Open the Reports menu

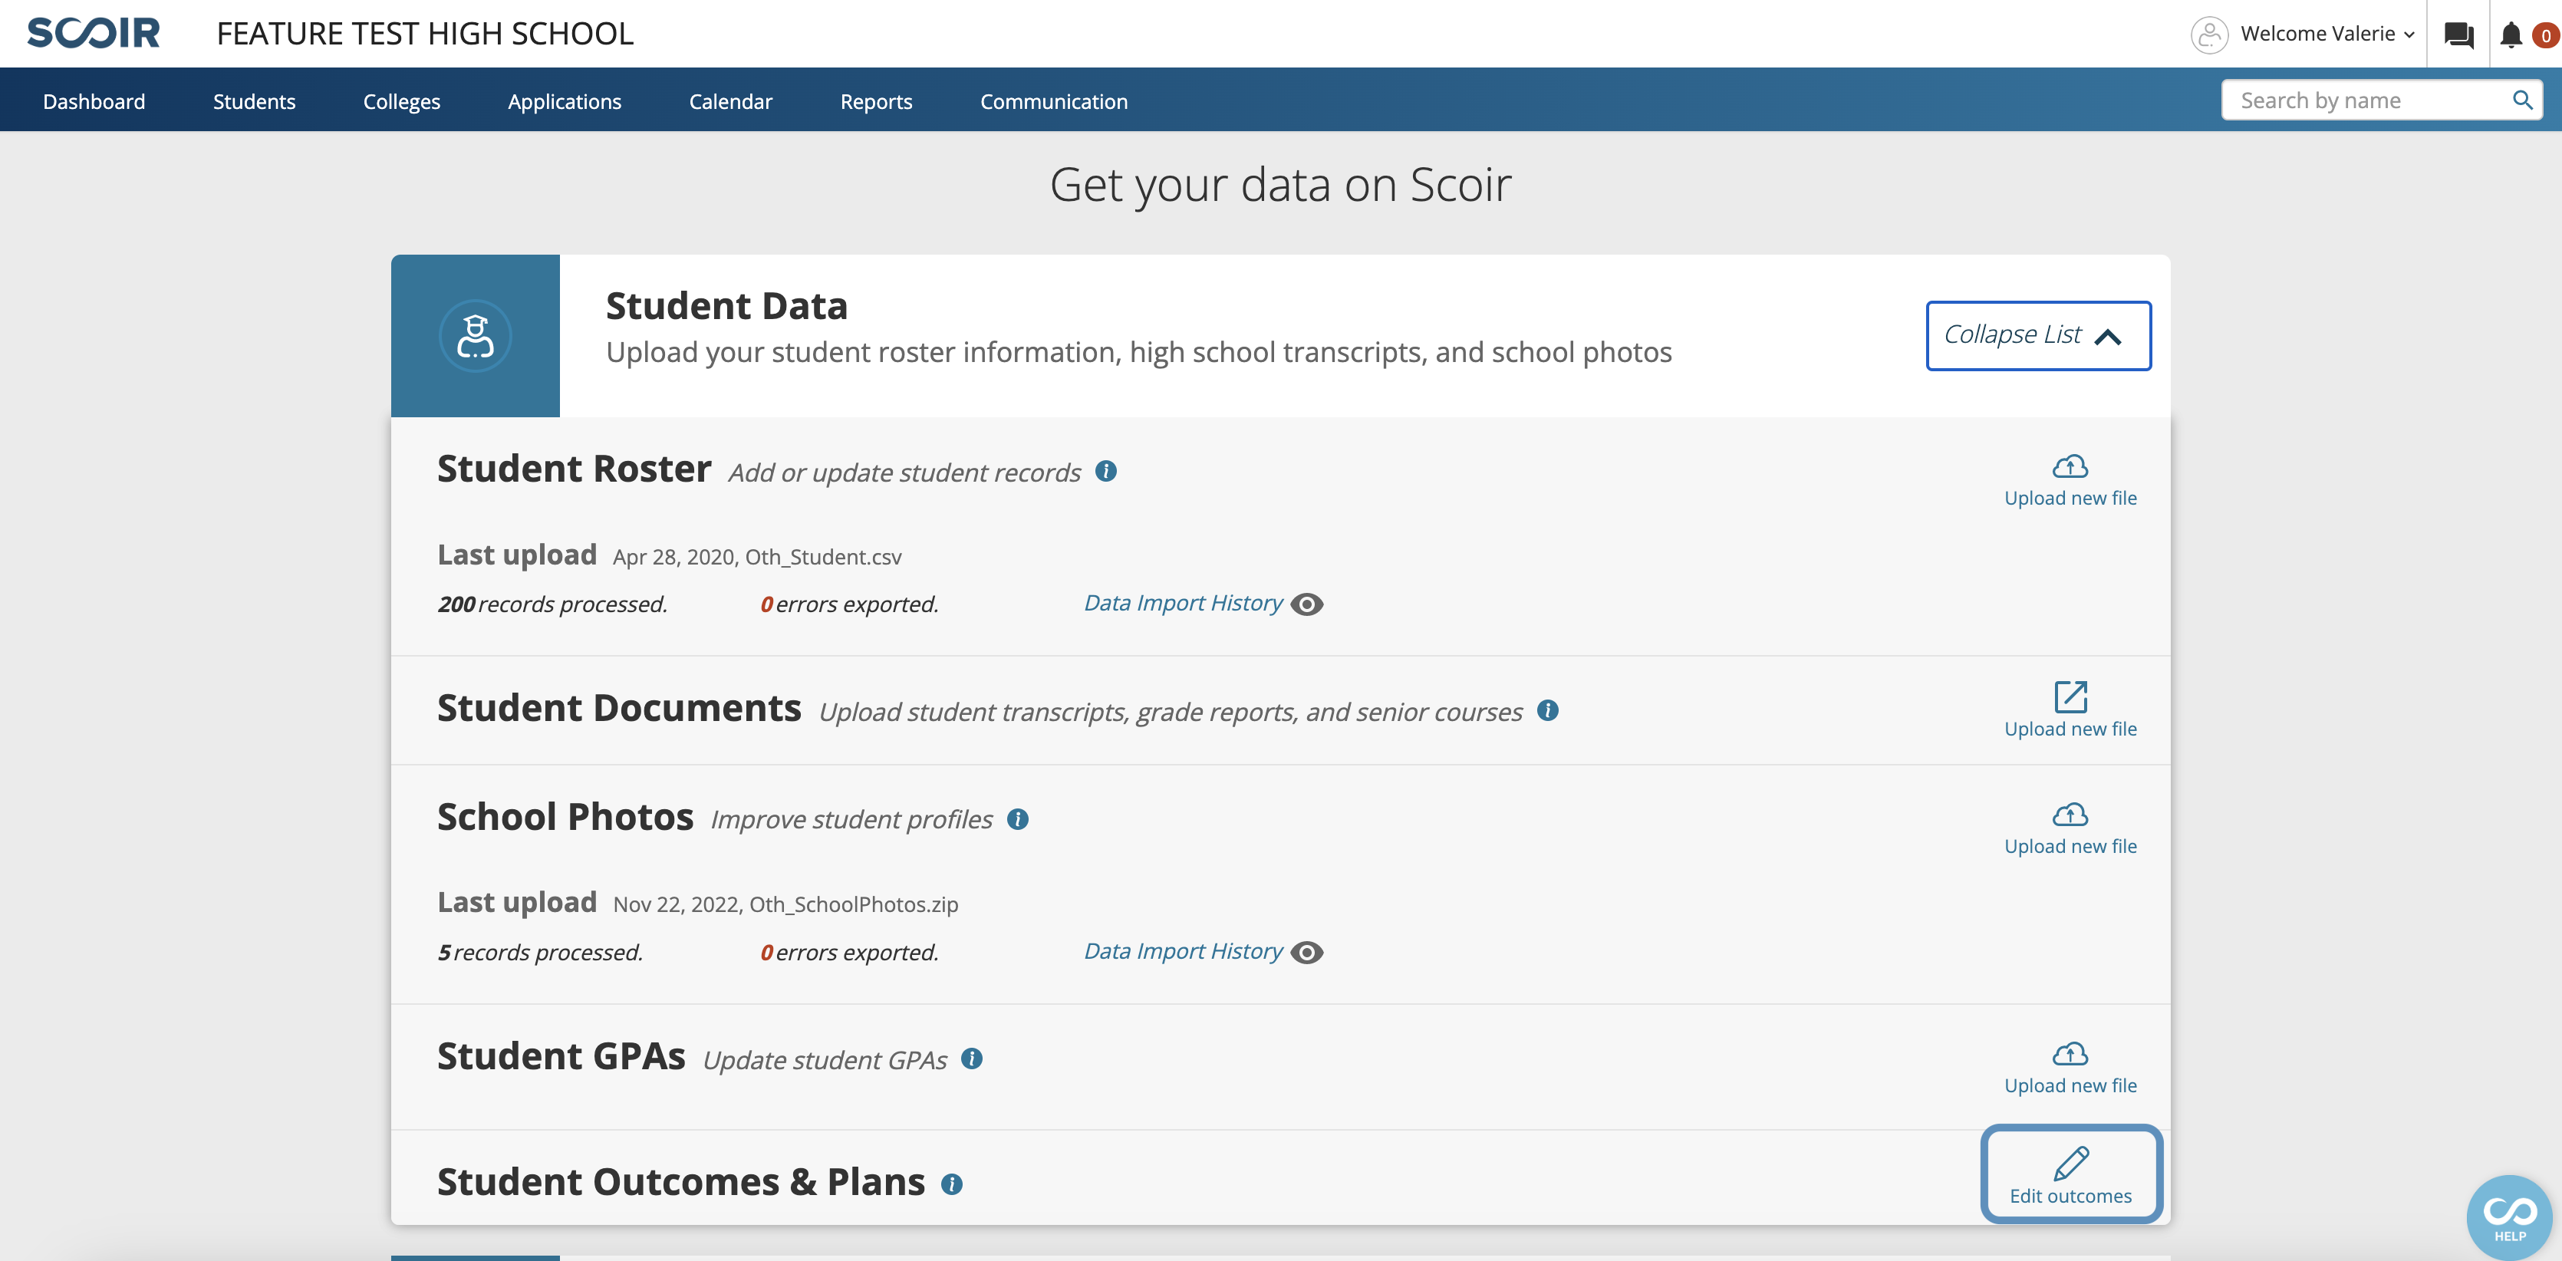point(875,100)
